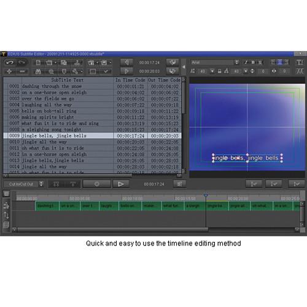Toggle timeline mode button left of T
The width and height of the screenshot is (307, 307).
(56, 184)
